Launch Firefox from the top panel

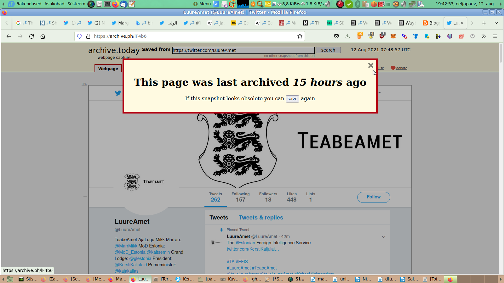tap(116, 4)
